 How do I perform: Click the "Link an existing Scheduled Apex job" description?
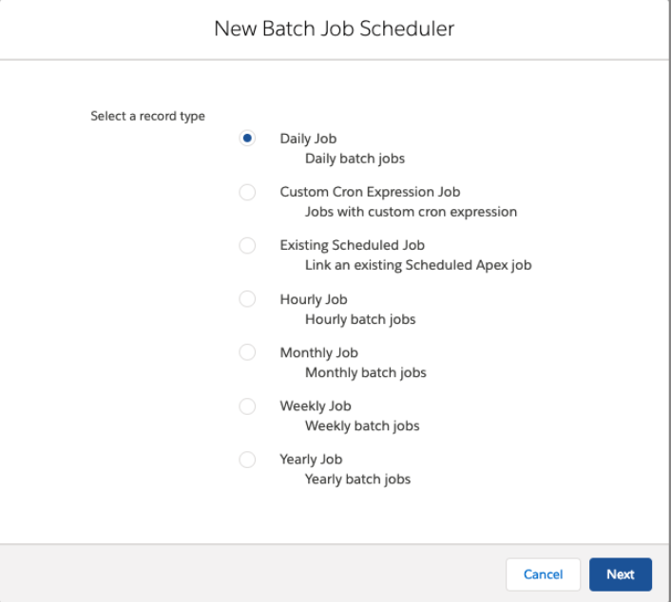tap(417, 266)
